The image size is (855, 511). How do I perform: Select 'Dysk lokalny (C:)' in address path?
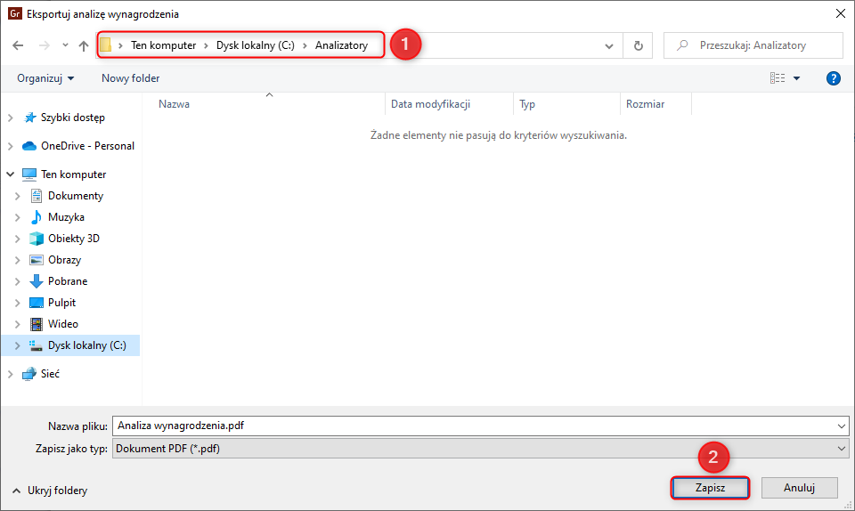[256, 45]
